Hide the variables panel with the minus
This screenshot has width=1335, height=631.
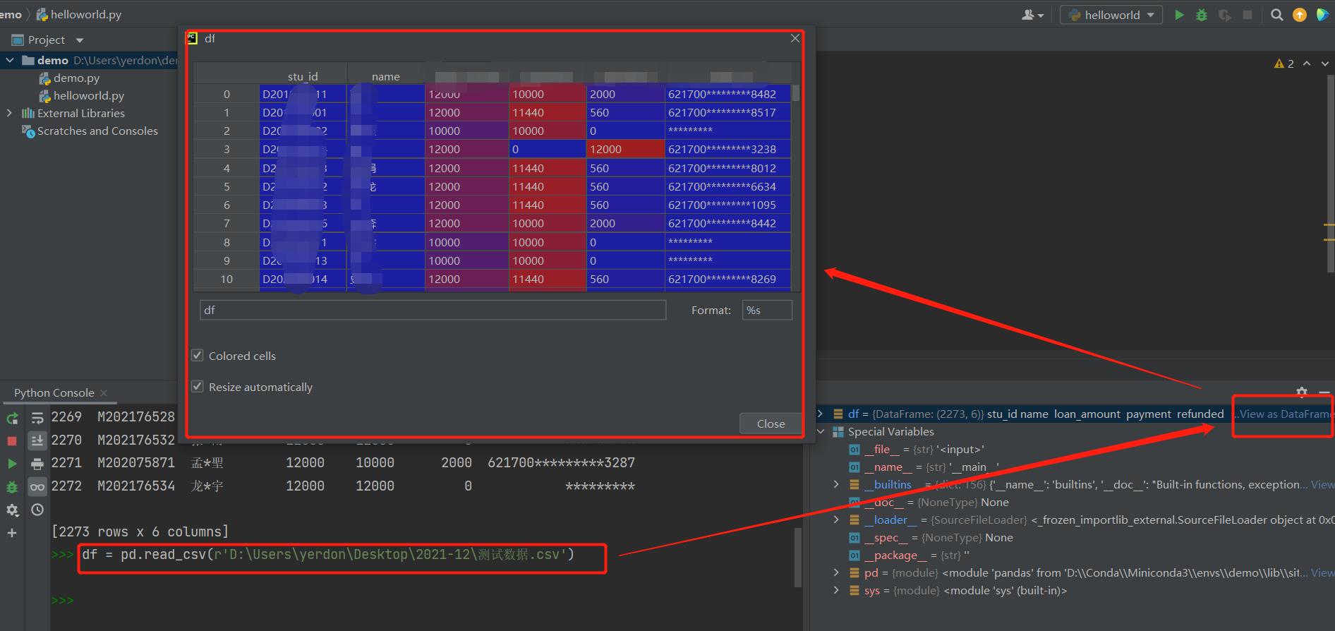1324,392
